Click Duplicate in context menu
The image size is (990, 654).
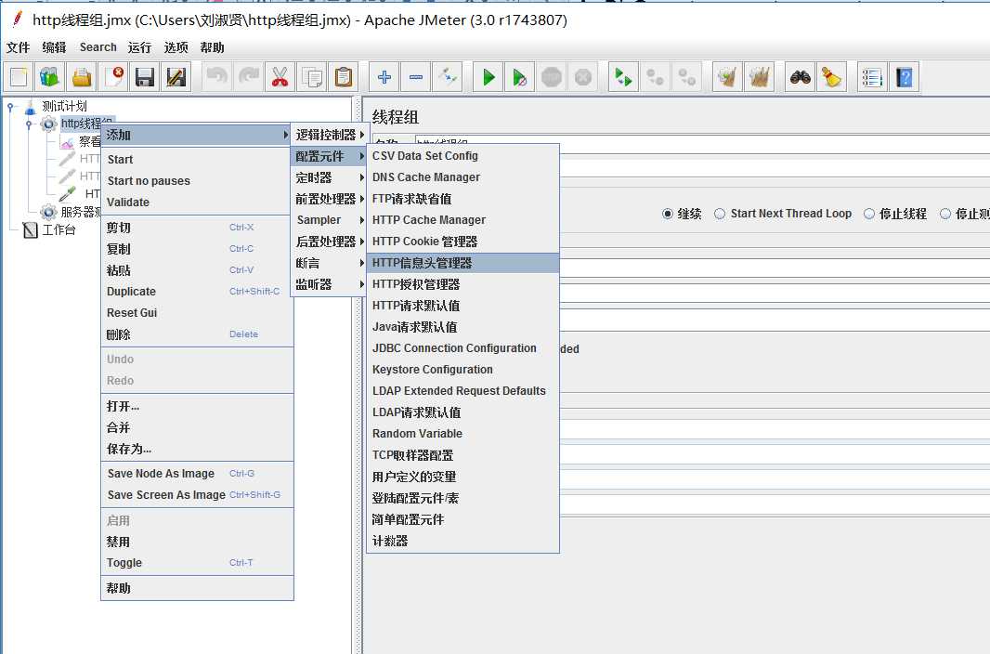tap(197, 292)
